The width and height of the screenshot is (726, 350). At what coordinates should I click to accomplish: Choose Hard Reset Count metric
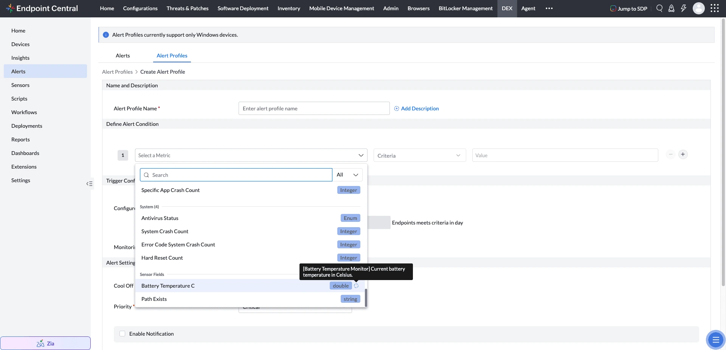250,258
